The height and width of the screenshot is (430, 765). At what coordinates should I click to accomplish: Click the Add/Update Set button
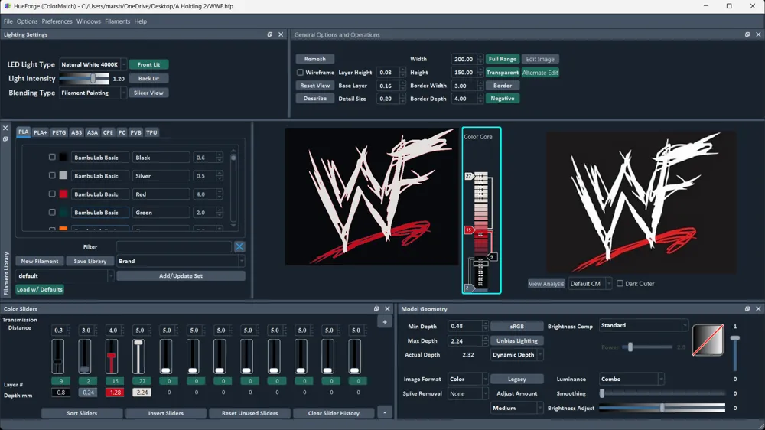[181, 275]
